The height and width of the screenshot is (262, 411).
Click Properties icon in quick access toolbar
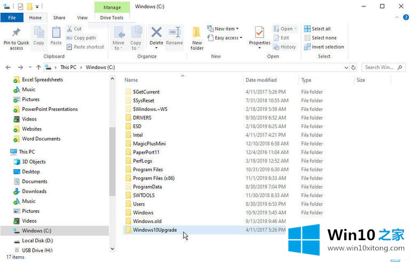click(20, 6)
